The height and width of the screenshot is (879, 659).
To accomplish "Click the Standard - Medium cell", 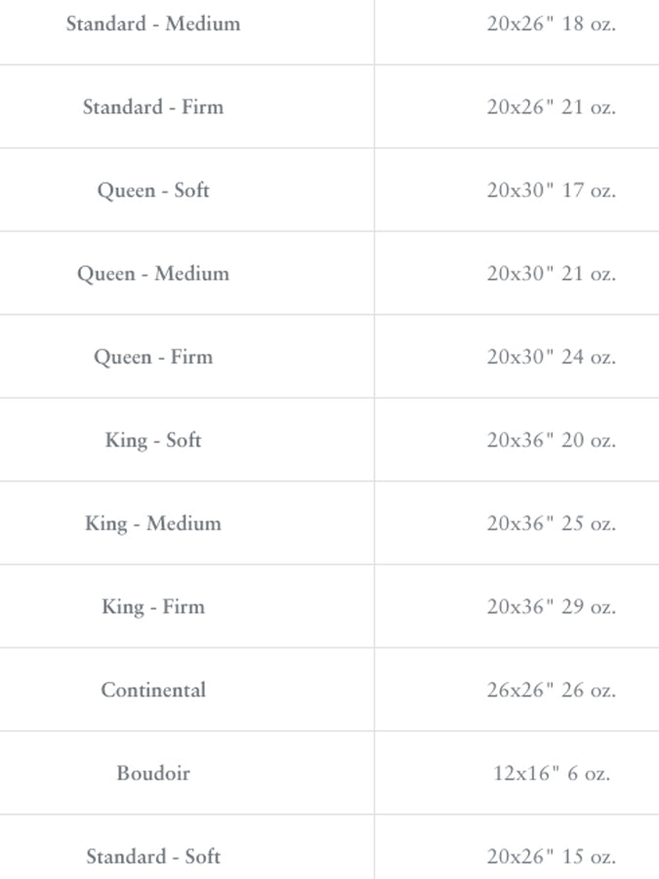I will [153, 23].
